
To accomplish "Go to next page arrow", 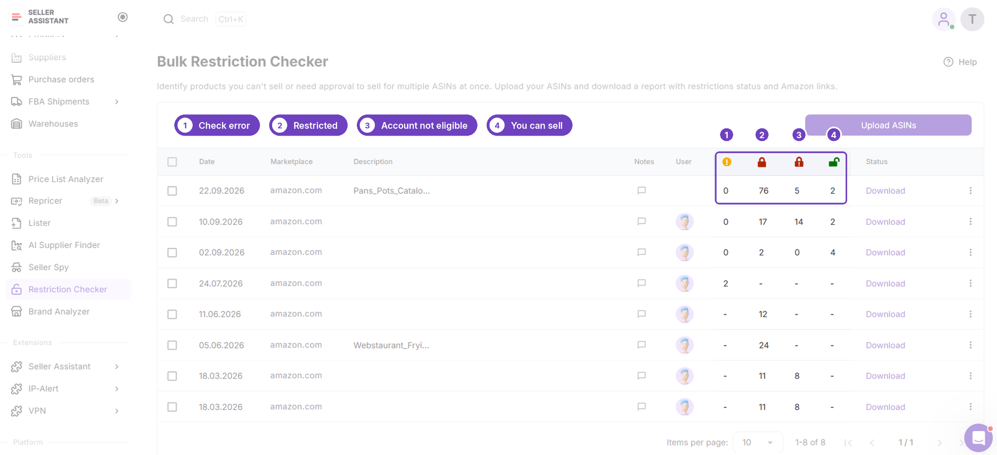I will [x=939, y=442].
